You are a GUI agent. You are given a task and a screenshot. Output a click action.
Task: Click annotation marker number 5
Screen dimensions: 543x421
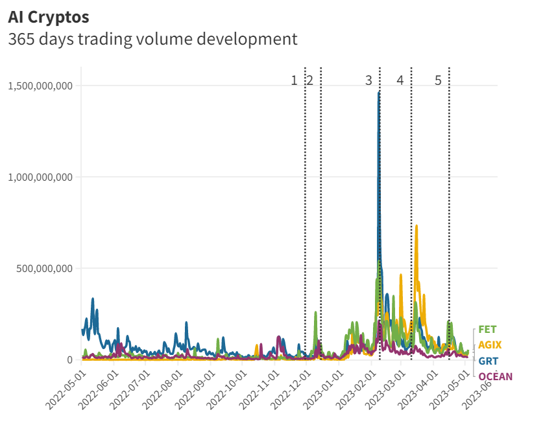click(438, 80)
